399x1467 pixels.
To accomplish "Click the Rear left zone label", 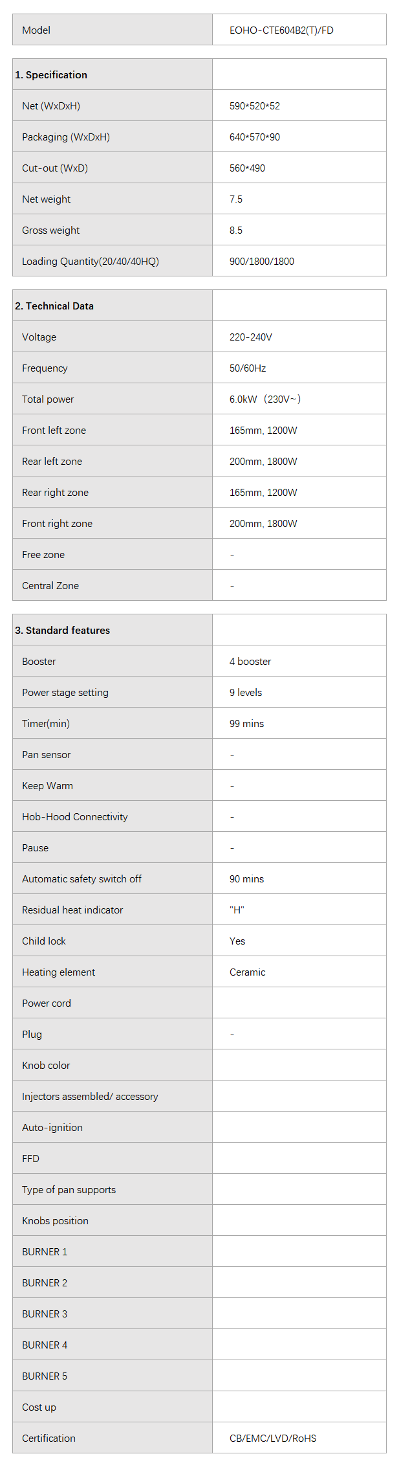I will click(52, 462).
